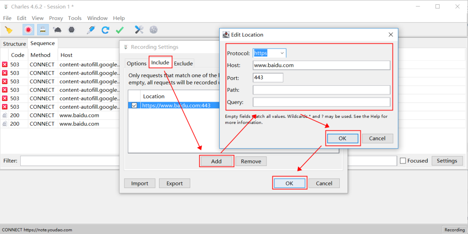
Task: Click the Import button
Action: 140,183
